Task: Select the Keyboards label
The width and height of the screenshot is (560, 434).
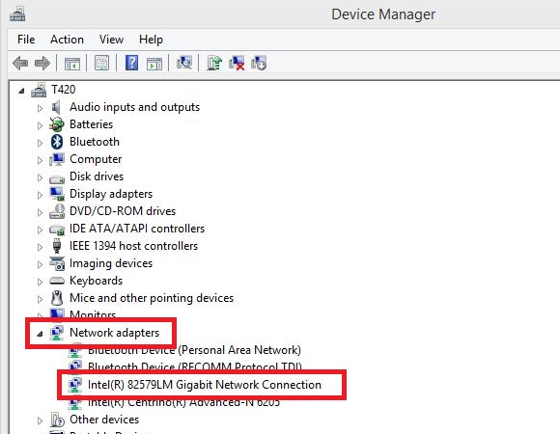Action: (96, 281)
